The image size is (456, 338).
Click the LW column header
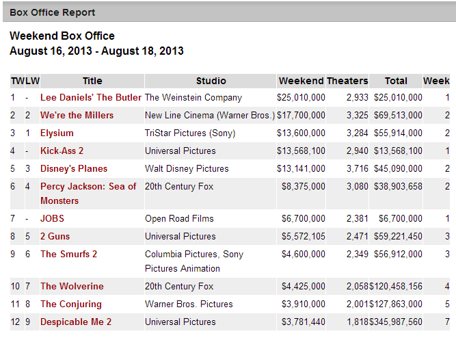click(31, 81)
